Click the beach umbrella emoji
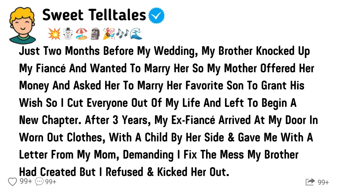 coord(81,34)
